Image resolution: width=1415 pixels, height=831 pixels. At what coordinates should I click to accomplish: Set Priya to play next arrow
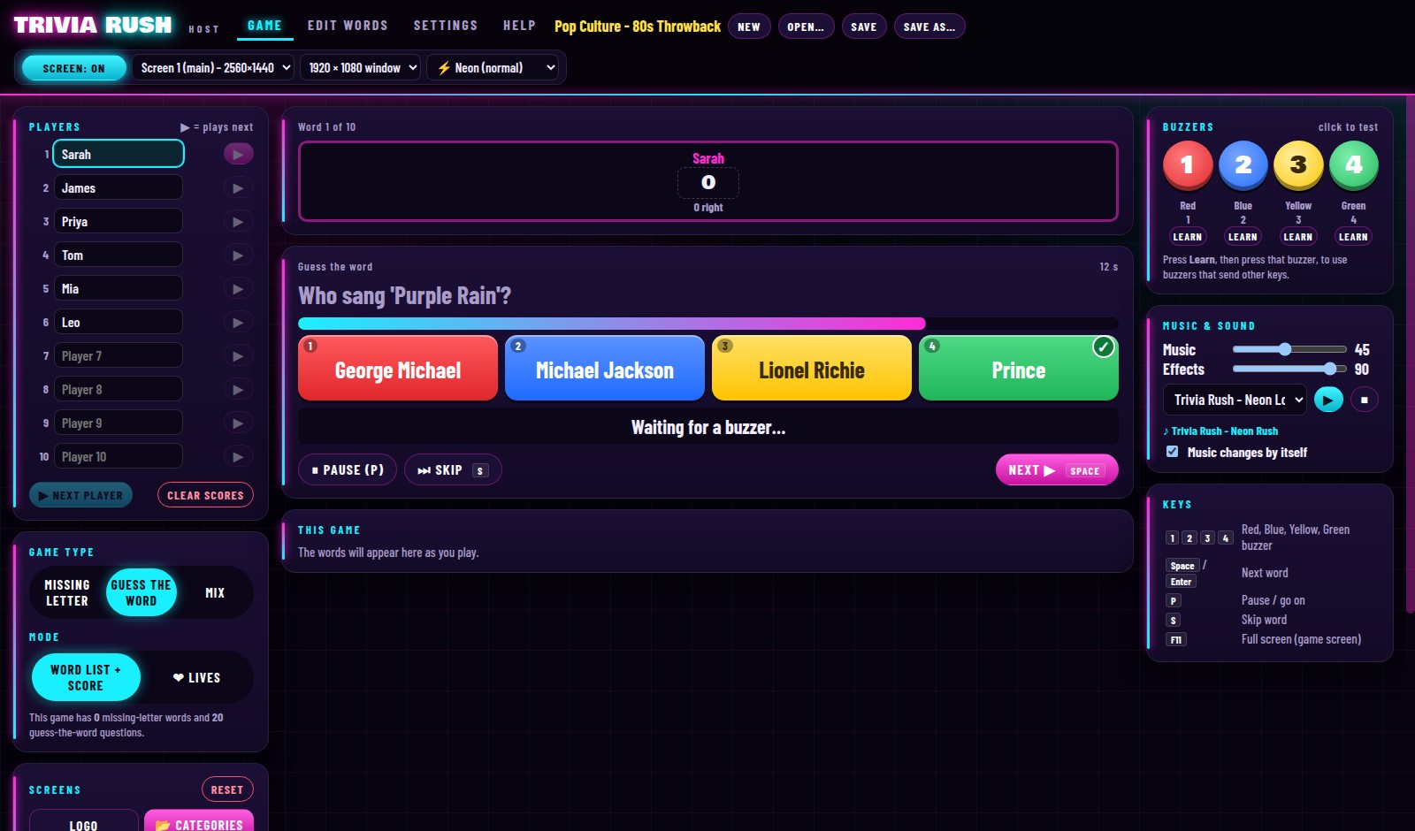[238, 221]
